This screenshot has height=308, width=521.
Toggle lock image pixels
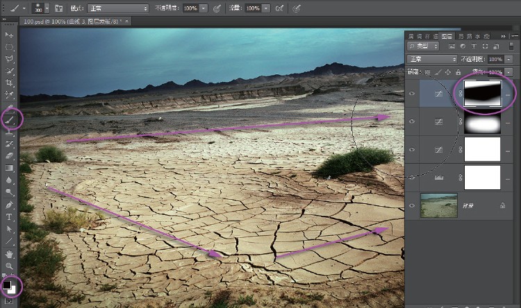(438, 72)
